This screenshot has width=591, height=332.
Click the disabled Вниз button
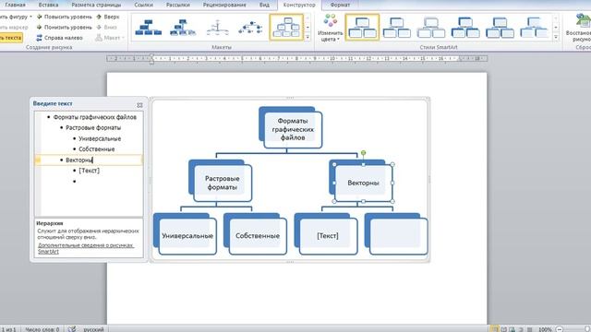107,28
